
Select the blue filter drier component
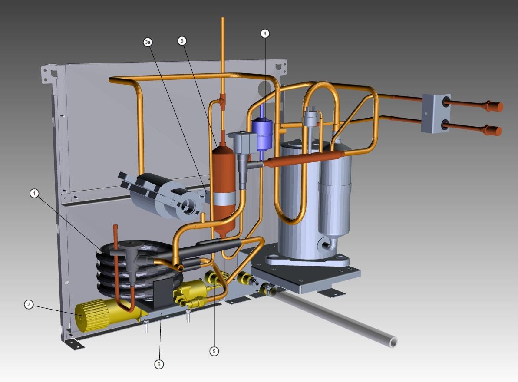[262, 135]
